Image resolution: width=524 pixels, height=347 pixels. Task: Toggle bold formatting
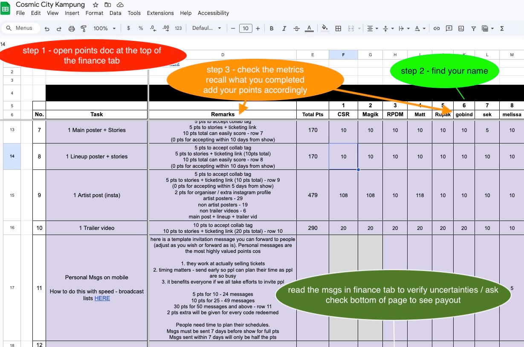coord(272,29)
